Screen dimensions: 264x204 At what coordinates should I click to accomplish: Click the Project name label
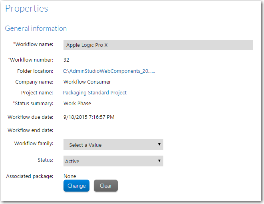pos(37,93)
